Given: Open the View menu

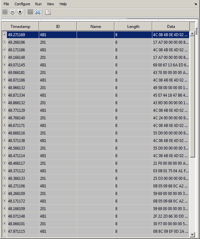Looking at the screenshot, I should [50, 4].
